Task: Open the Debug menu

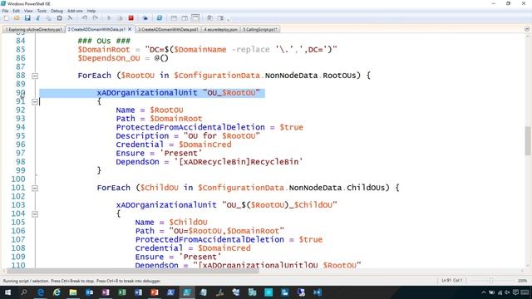Action: pyautogui.click(x=57, y=11)
